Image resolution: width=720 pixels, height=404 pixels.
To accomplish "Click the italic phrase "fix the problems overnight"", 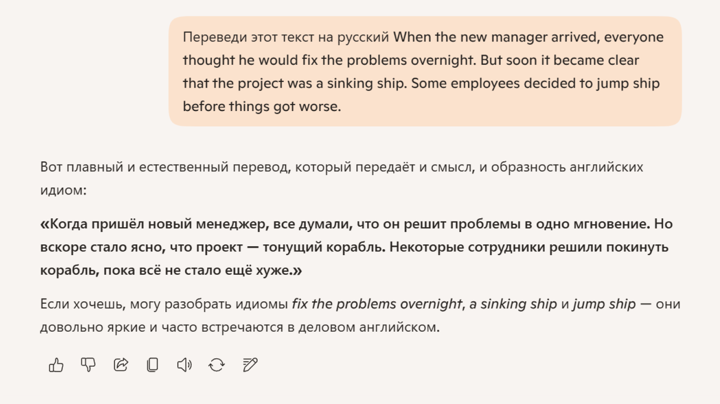I will (377, 304).
